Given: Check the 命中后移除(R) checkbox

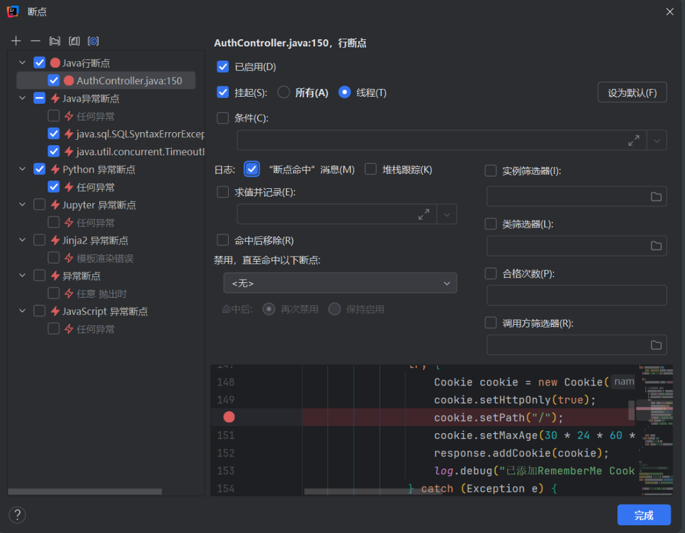Looking at the screenshot, I should [223, 240].
